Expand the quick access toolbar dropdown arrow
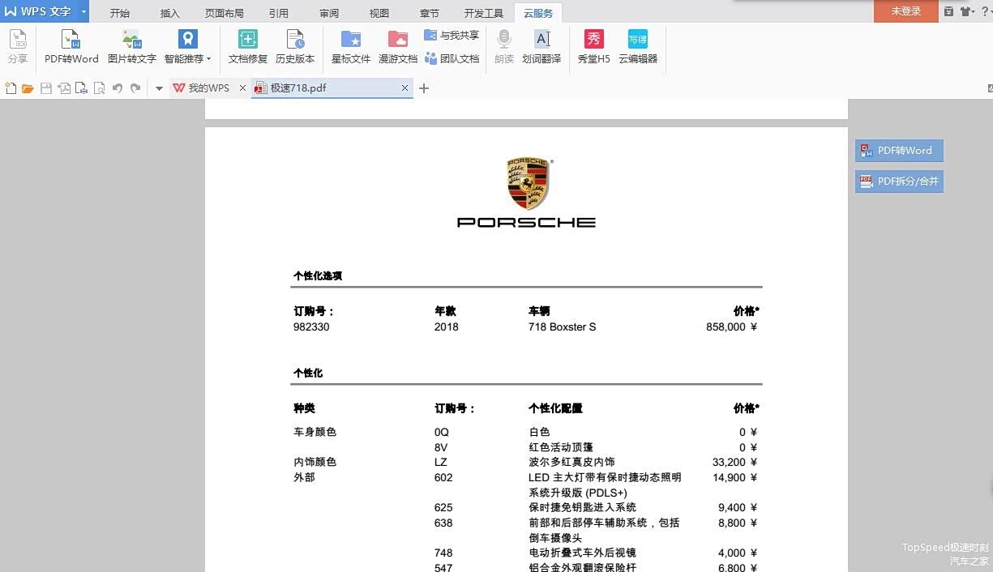The height and width of the screenshot is (572, 993). point(159,88)
